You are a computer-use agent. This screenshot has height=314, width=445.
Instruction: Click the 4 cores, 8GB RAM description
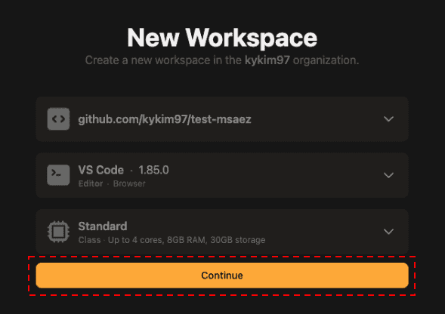pyautogui.click(x=169, y=240)
